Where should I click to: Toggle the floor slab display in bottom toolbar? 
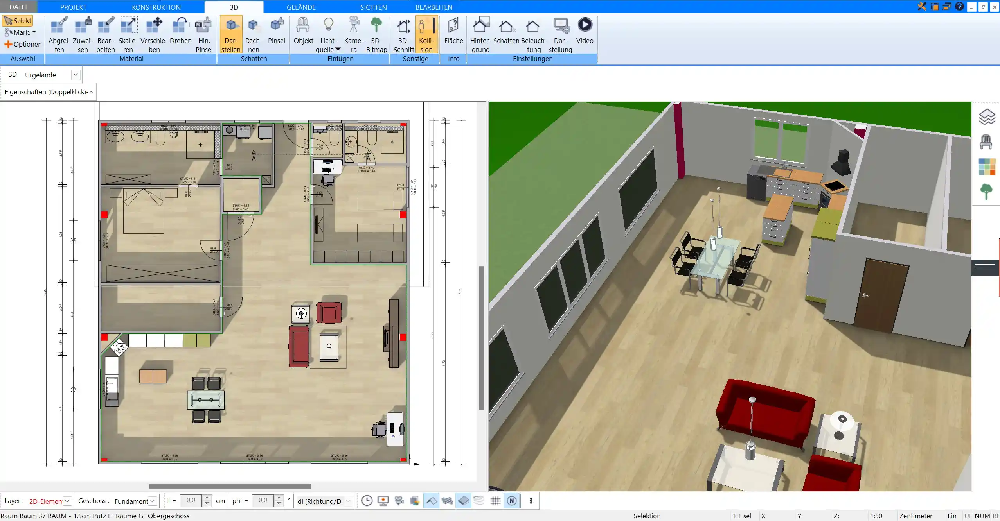(x=463, y=501)
